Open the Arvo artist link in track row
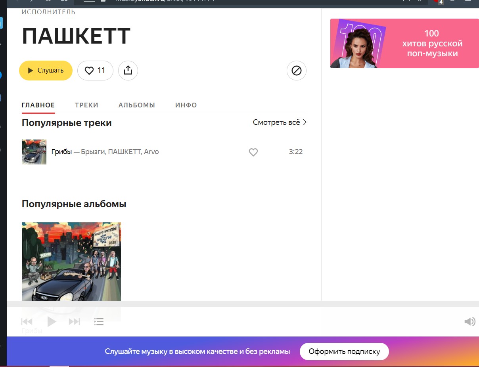 tap(151, 152)
